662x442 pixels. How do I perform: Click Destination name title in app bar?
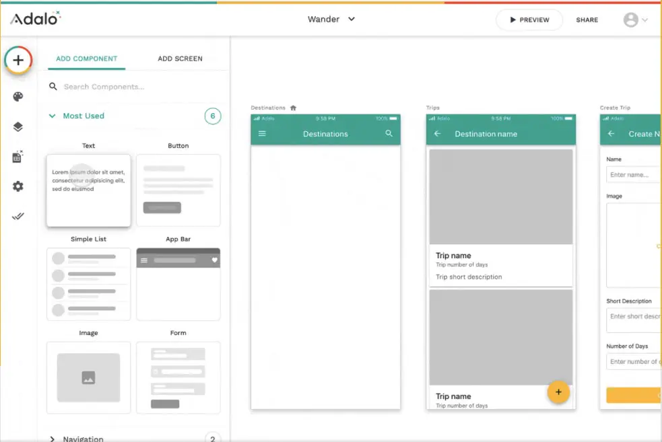[x=486, y=134]
